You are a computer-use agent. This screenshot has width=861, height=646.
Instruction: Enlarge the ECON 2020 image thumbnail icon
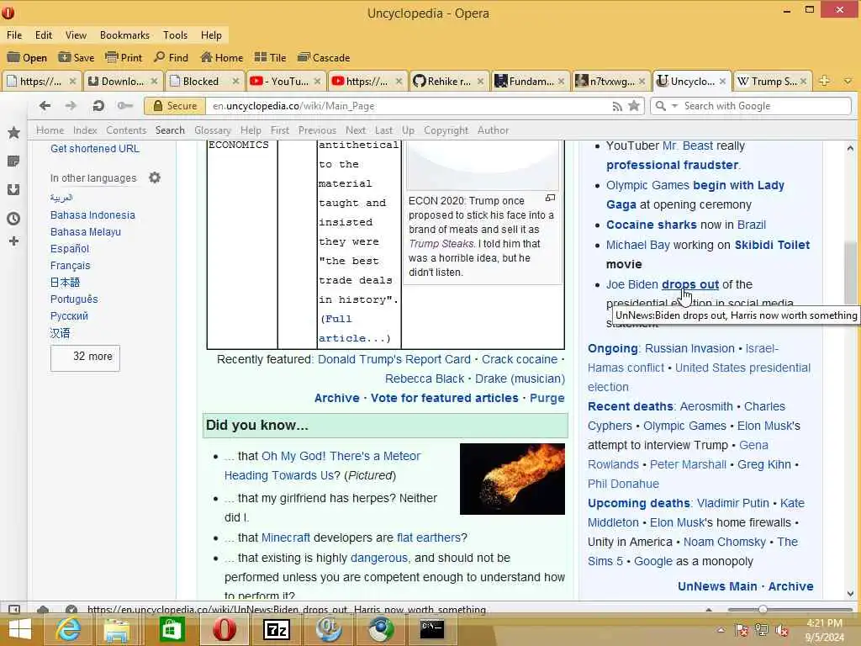click(x=550, y=198)
